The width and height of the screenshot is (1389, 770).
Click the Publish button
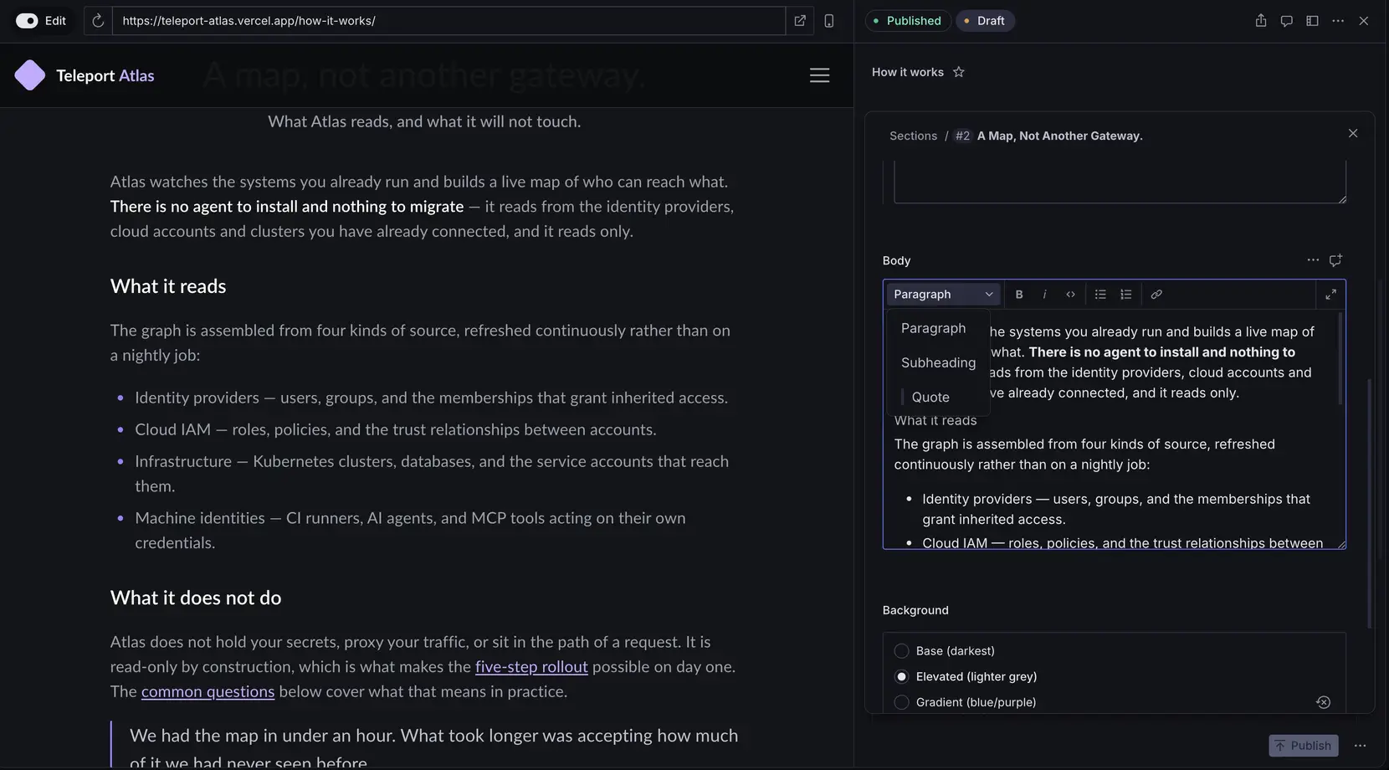click(1303, 746)
